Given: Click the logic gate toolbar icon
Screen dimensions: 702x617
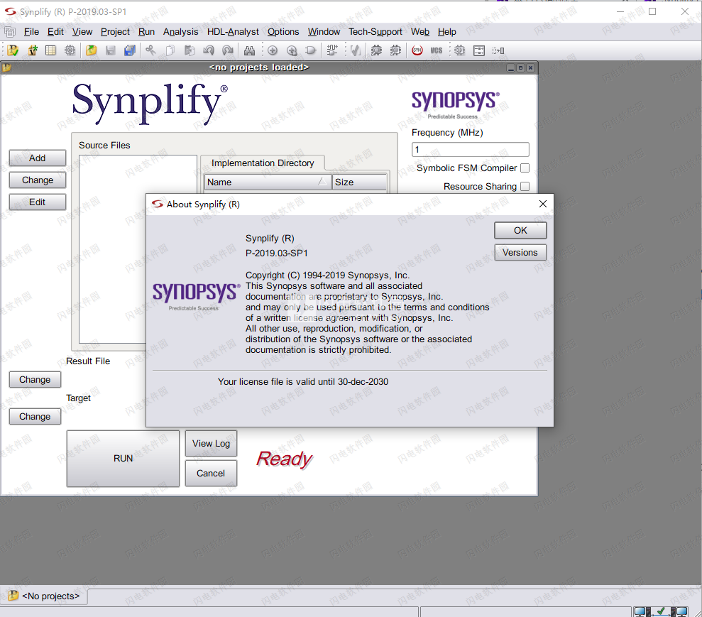Looking at the screenshot, I should point(311,50).
